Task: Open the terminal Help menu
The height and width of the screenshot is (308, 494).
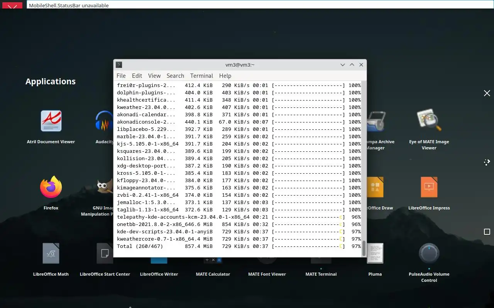Action: (x=225, y=76)
